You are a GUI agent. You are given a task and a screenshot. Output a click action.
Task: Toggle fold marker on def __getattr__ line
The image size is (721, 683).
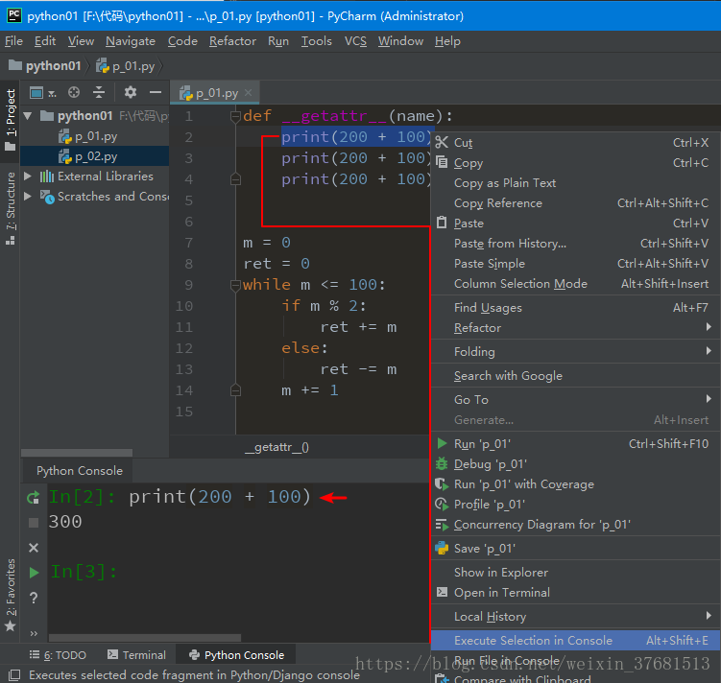(x=235, y=116)
